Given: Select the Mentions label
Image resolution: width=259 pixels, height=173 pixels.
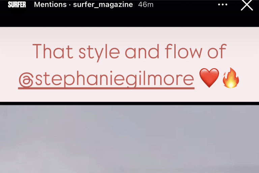Looking at the screenshot, I should coord(50,5).
